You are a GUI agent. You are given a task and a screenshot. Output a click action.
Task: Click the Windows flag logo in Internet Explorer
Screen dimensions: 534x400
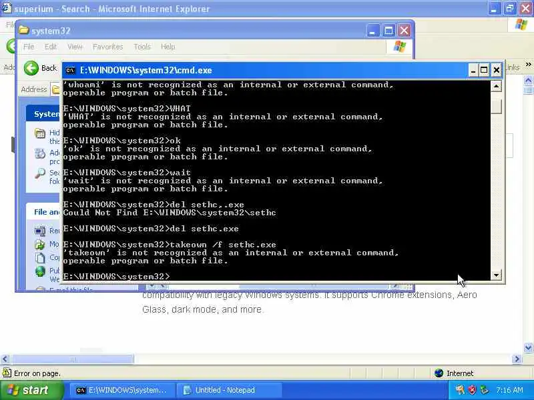[521, 25]
